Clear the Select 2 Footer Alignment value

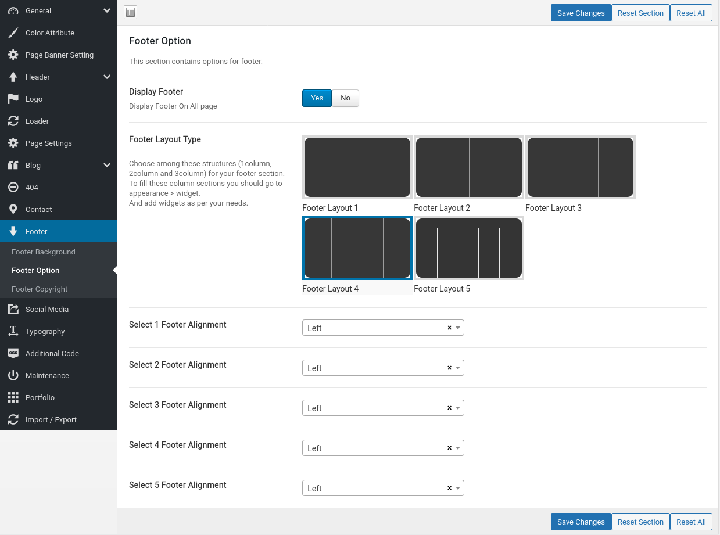[x=449, y=368]
